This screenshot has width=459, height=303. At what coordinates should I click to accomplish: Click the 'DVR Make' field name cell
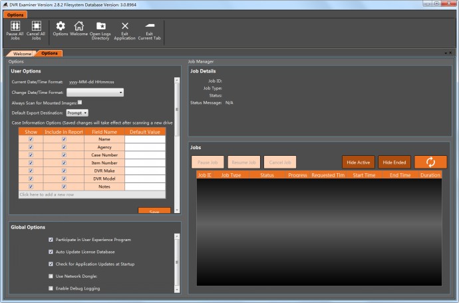[104, 171]
